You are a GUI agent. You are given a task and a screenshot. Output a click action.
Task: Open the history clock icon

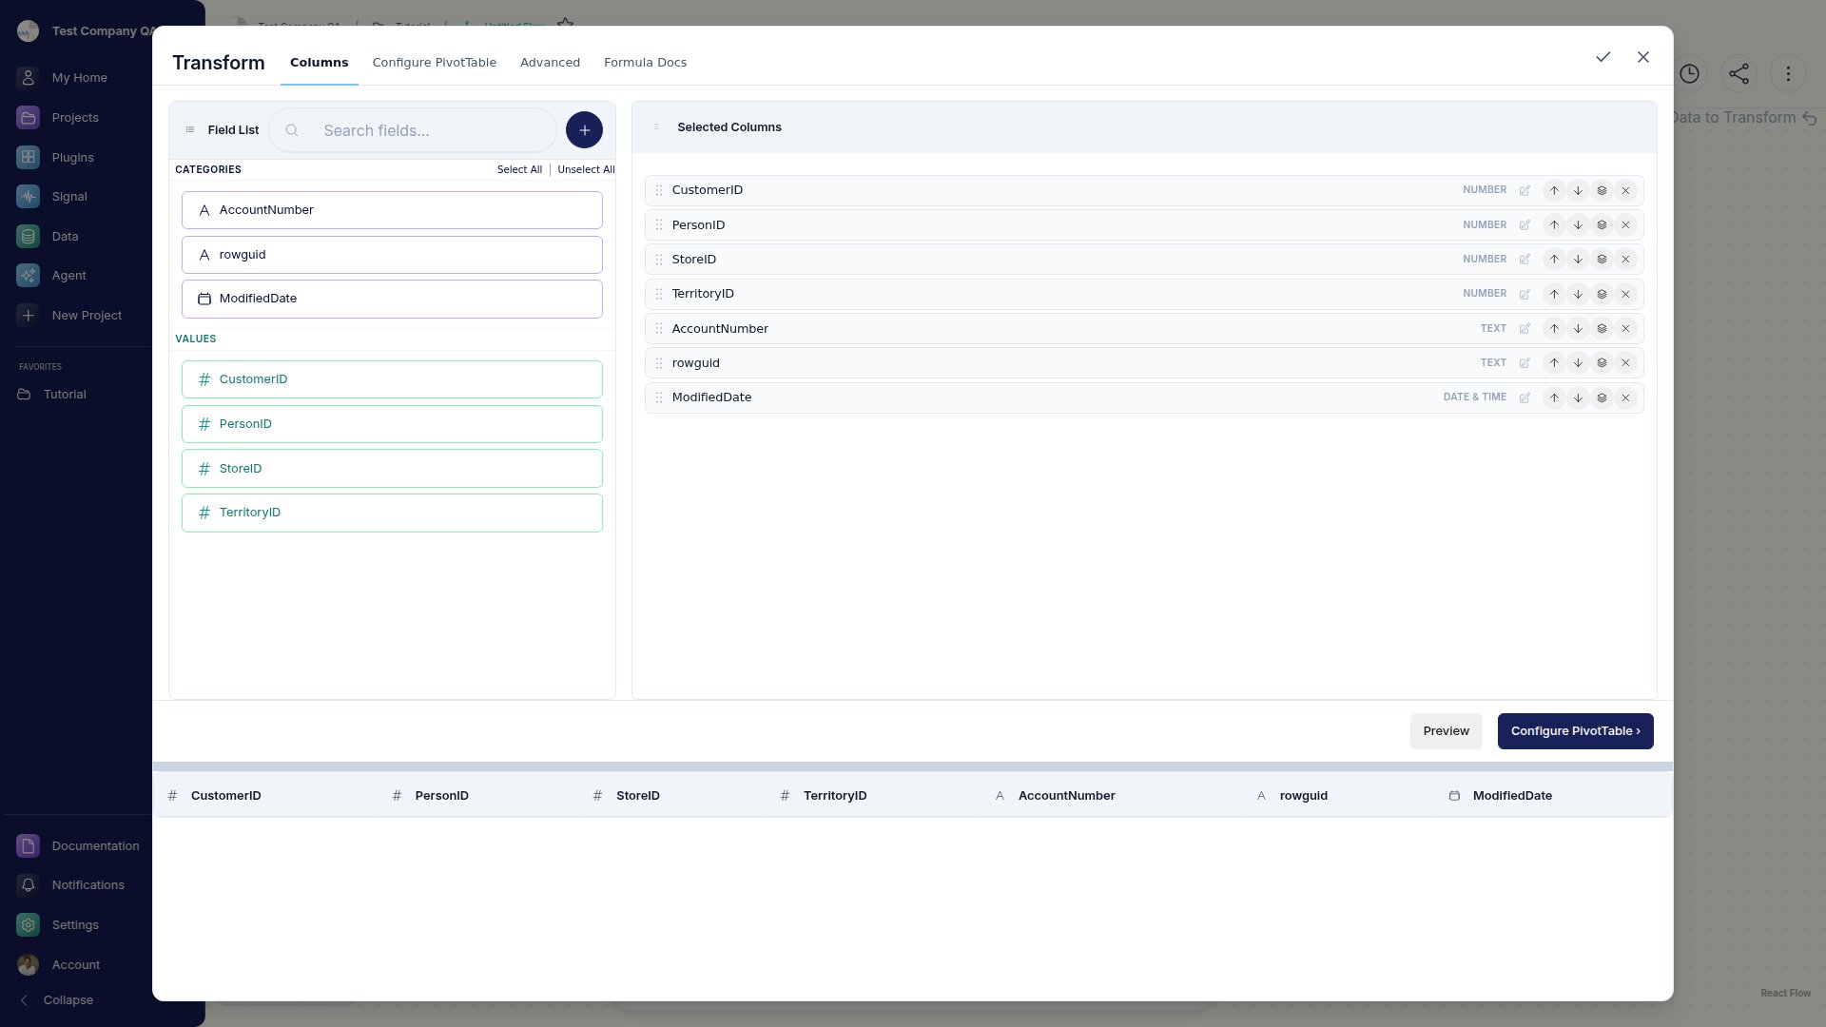tap(1689, 74)
